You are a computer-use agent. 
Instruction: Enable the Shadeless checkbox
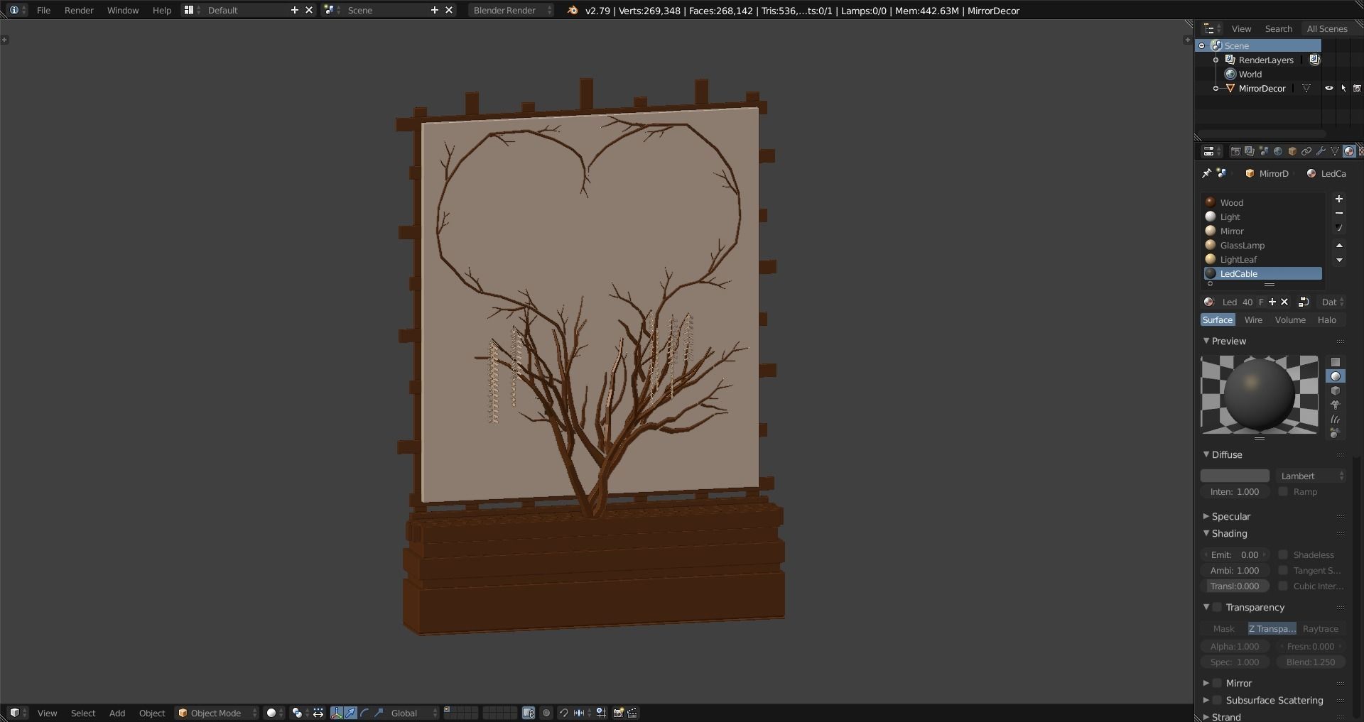1283,554
